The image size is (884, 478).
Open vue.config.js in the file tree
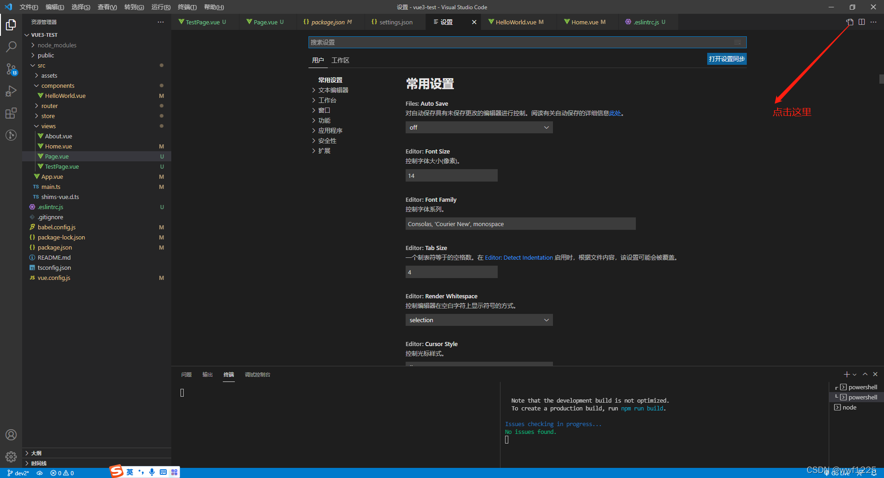coord(97,278)
